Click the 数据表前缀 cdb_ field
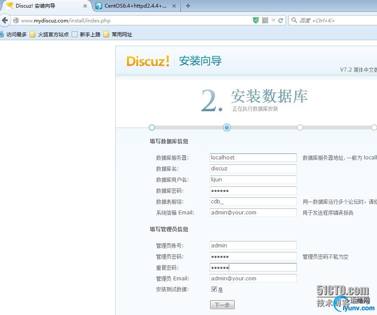Image resolution: width=377 pixels, height=315 pixels. (253, 202)
